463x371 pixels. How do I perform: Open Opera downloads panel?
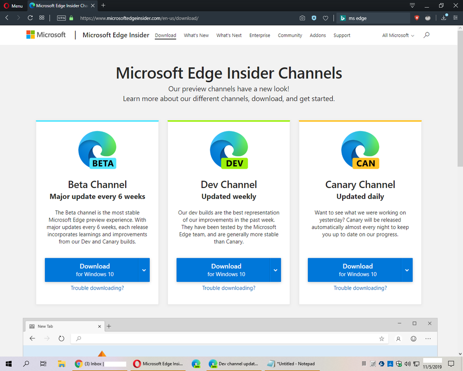(x=444, y=18)
